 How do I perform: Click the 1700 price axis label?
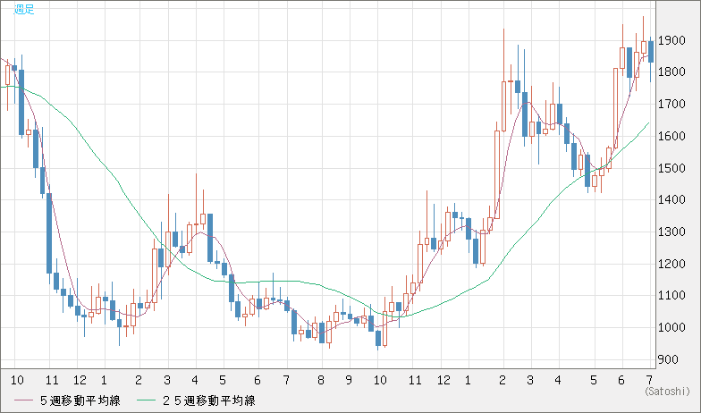pos(671,104)
